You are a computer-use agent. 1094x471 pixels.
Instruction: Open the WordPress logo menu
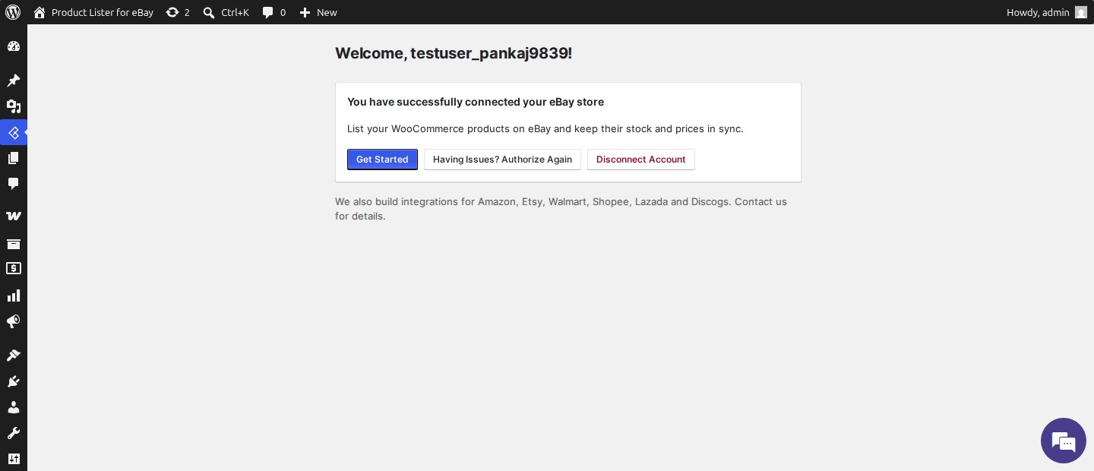[13, 12]
